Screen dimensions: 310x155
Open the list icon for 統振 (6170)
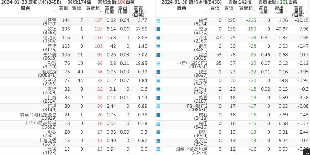158,29
